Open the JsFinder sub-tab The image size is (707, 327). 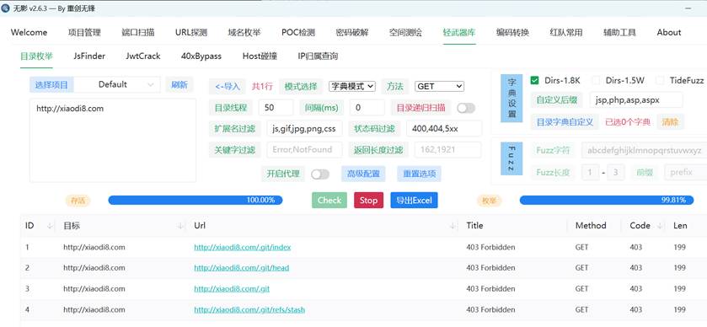(x=89, y=56)
